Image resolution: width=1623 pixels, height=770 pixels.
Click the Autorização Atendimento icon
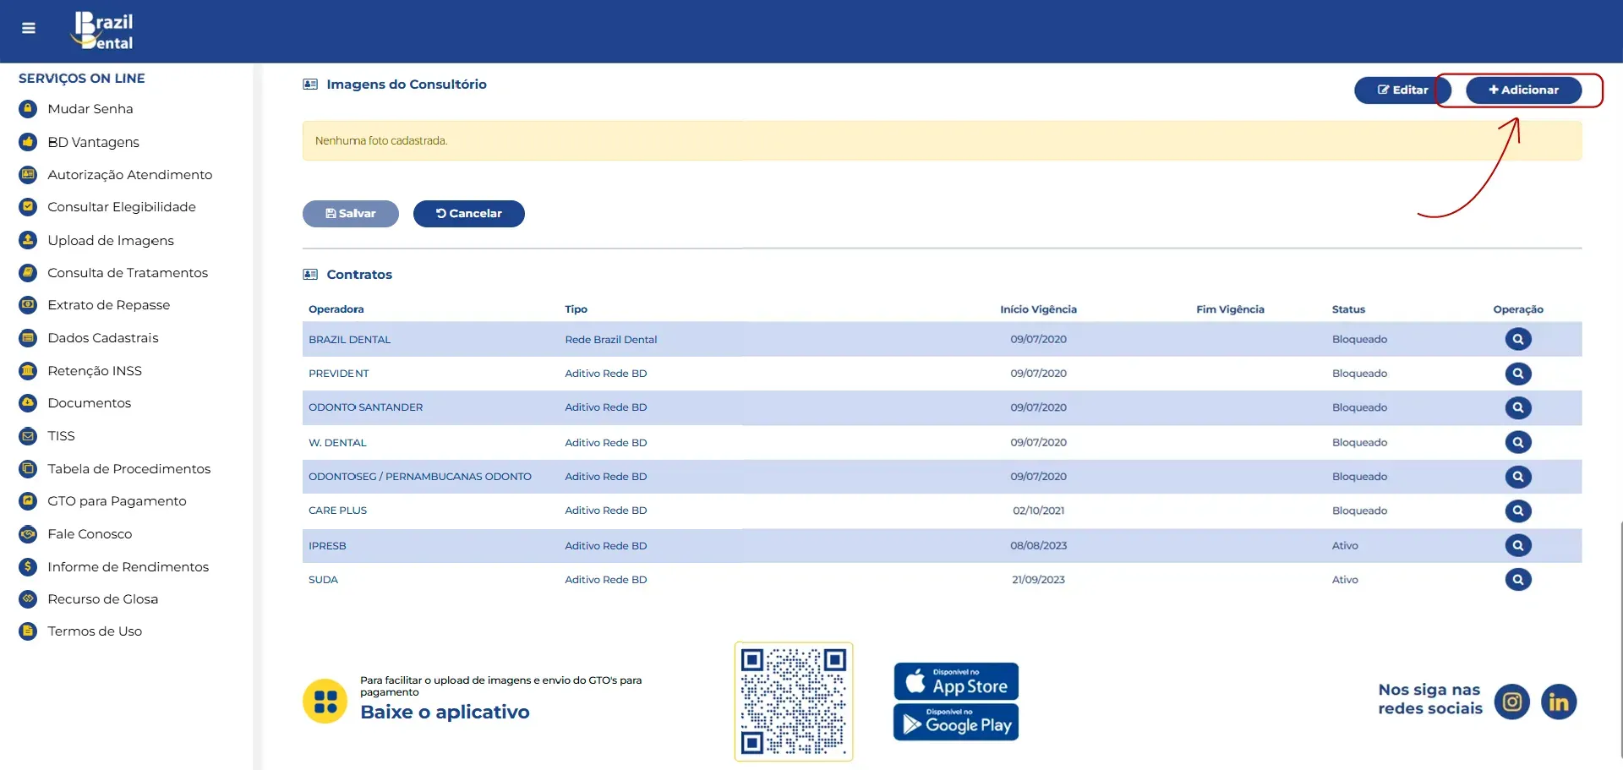[x=28, y=175]
